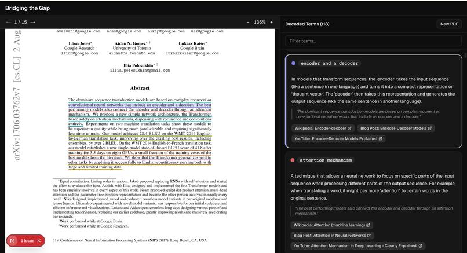The width and height of the screenshot is (467, 253).
Task: Click the quoted excerpt under encoder-decoder description
Action: (368, 114)
